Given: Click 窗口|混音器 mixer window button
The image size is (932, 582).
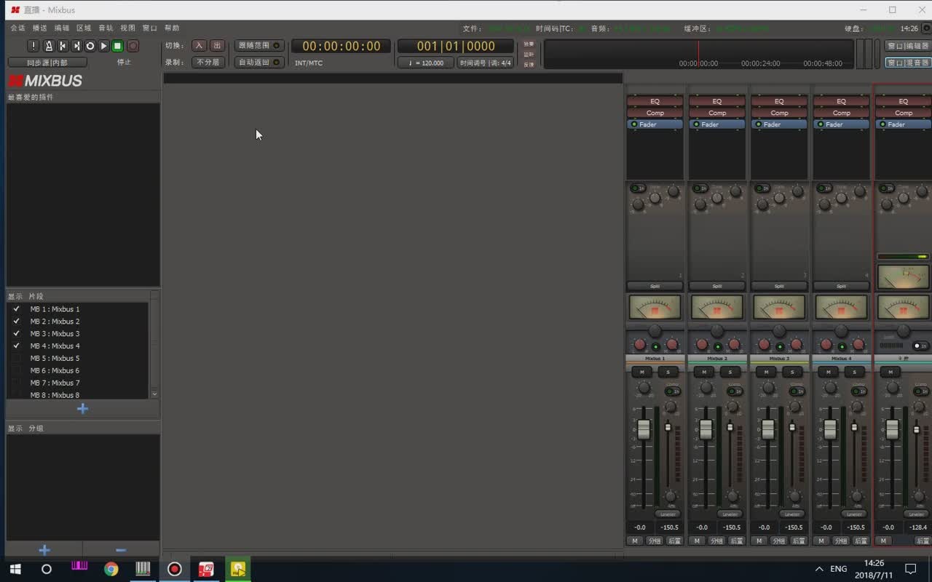Looking at the screenshot, I should pyautogui.click(x=908, y=63).
